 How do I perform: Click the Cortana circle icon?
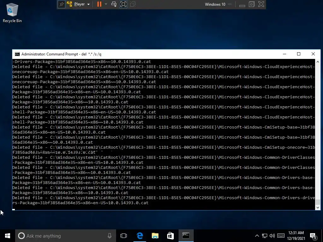pyautogui.click(x=21, y=236)
